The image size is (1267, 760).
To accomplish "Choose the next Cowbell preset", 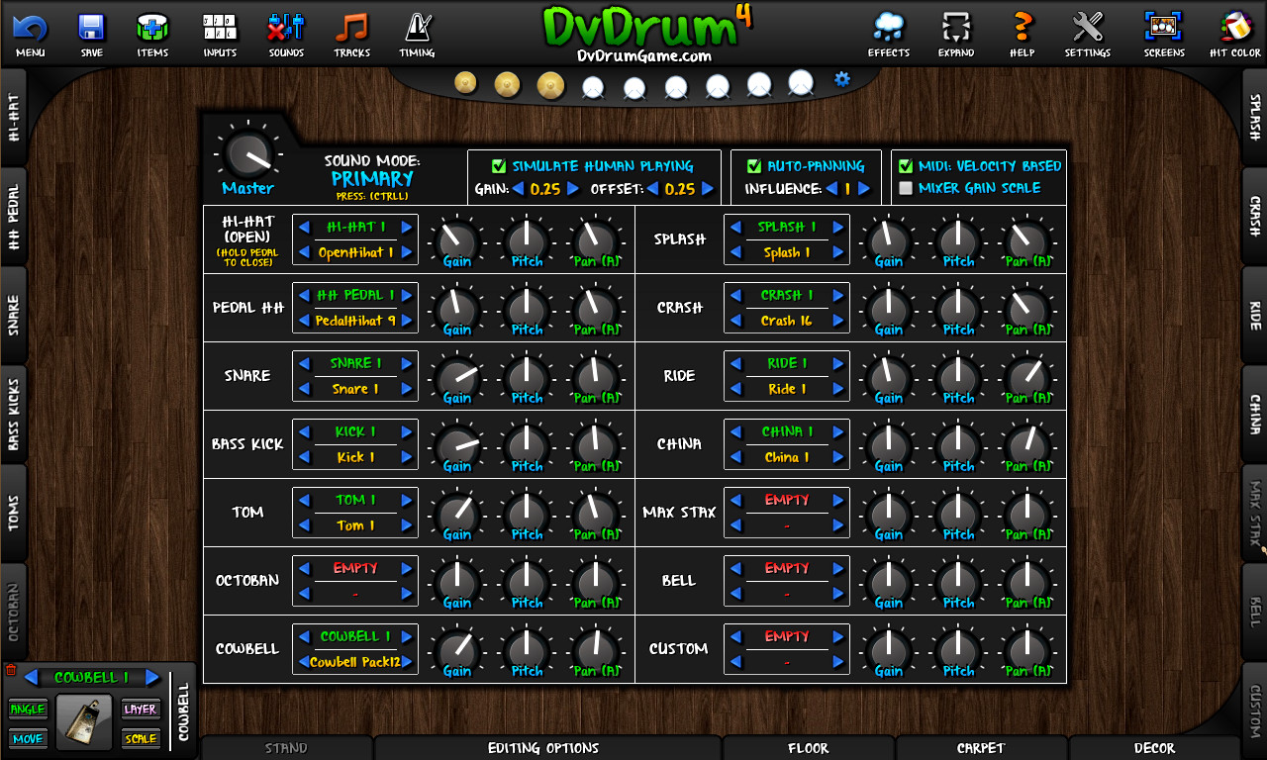I will [407, 635].
